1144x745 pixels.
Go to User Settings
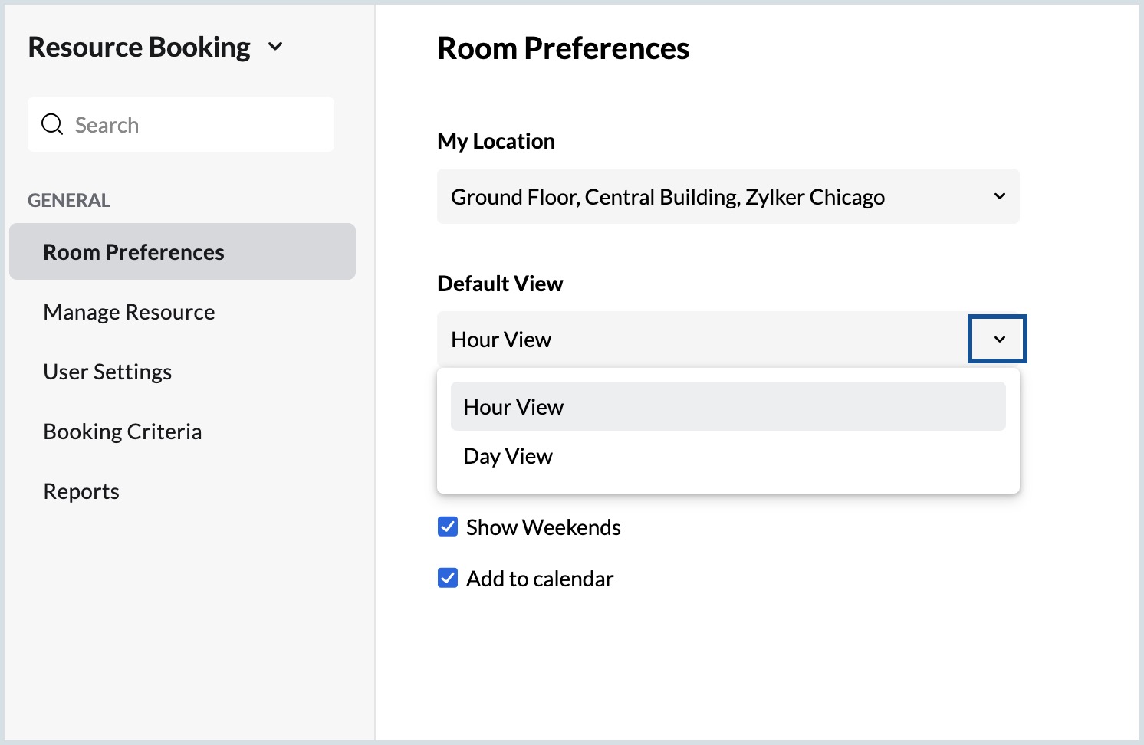click(x=107, y=372)
